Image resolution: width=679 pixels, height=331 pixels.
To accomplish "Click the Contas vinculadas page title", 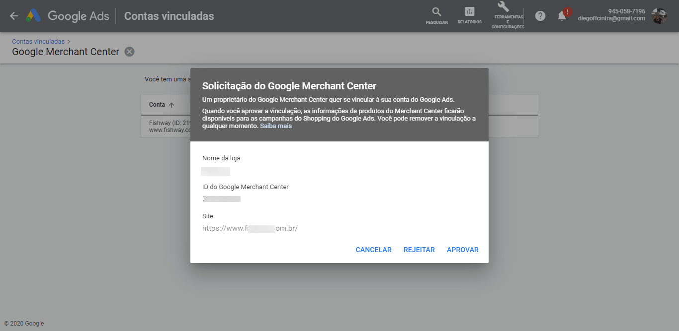I will click(169, 16).
